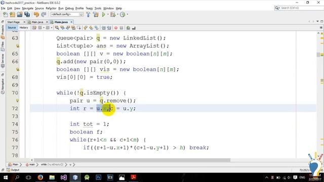The height and width of the screenshot is (182, 324).
Task: Open the Services side panel
Action: pos(3,61)
